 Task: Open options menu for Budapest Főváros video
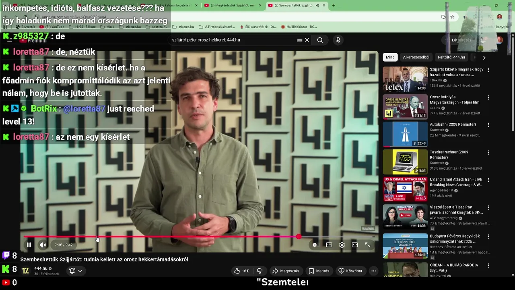click(488, 236)
